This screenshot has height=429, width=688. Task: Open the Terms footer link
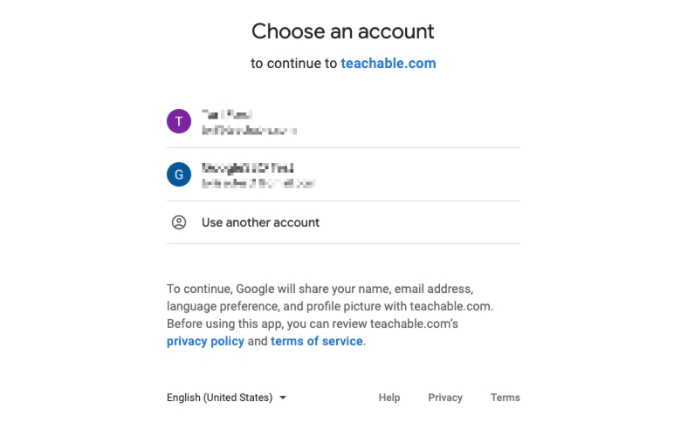click(x=505, y=398)
